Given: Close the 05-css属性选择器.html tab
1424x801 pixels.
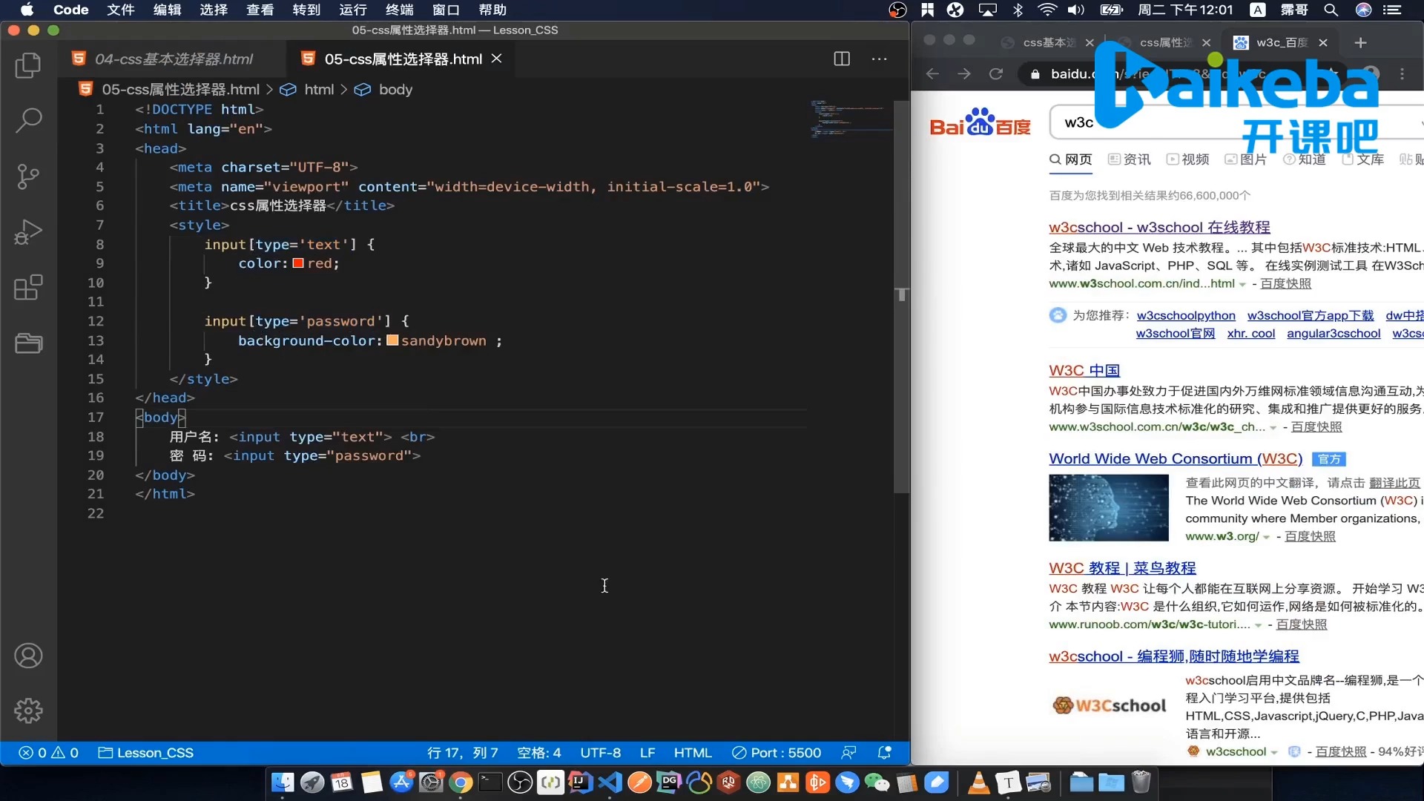Looking at the screenshot, I should 497,59.
